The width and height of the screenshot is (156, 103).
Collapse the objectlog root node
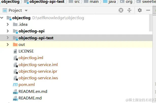(x=2, y=18)
